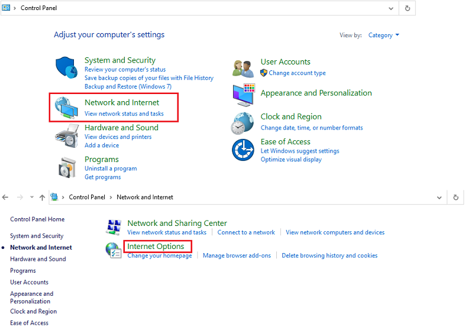465x330 pixels.
Task: Expand chevron between Control Panel and Network and Internet
Action: 111,198
